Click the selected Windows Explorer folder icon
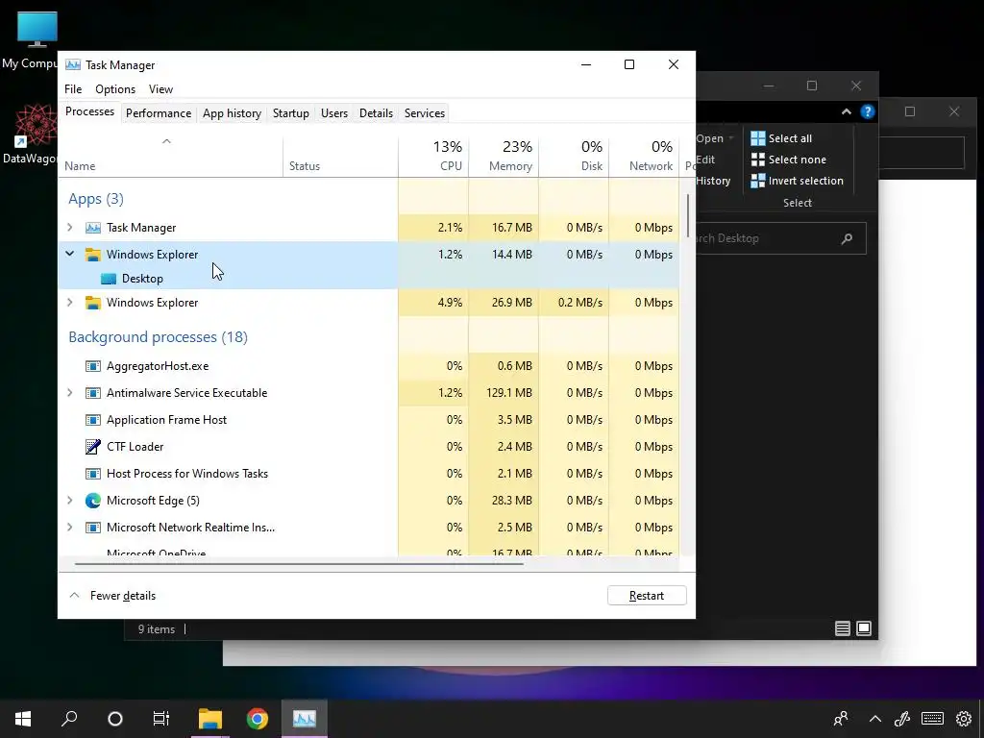The height and width of the screenshot is (738, 984). tap(93, 254)
